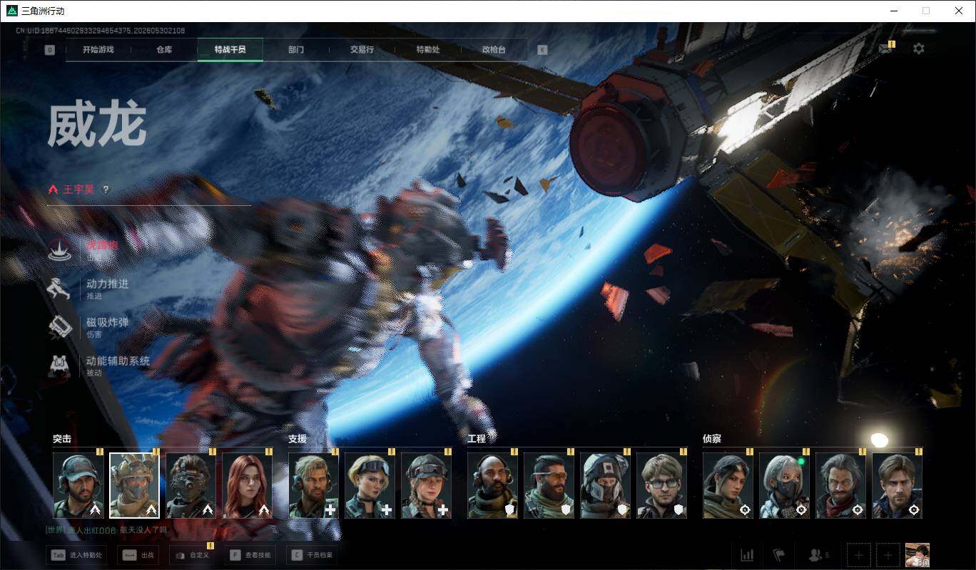Select the brown-haired 侦察 operator in blue jacket

(x=897, y=485)
